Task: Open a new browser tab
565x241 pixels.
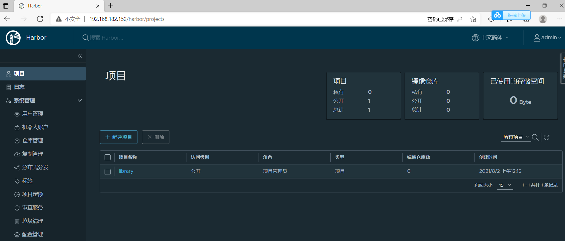Action: point(111,6)
